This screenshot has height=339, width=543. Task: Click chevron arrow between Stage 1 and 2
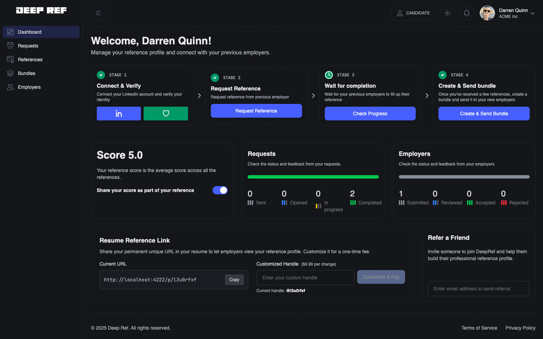(x=199, y=96)
